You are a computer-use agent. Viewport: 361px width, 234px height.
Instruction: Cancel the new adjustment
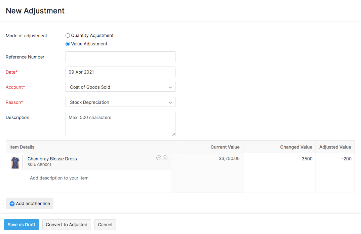[x=105, y=225]
